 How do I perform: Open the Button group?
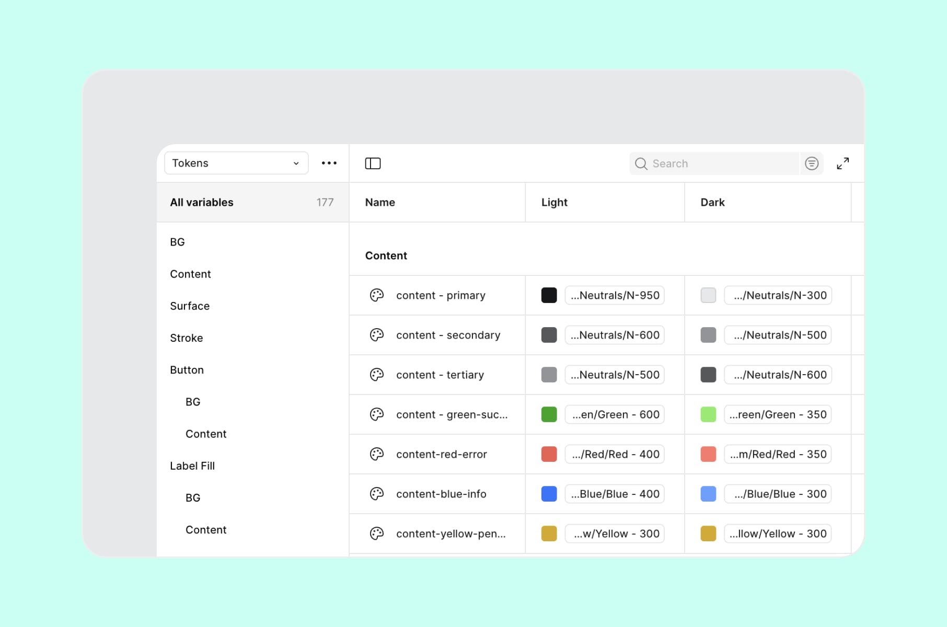(187, 369)
